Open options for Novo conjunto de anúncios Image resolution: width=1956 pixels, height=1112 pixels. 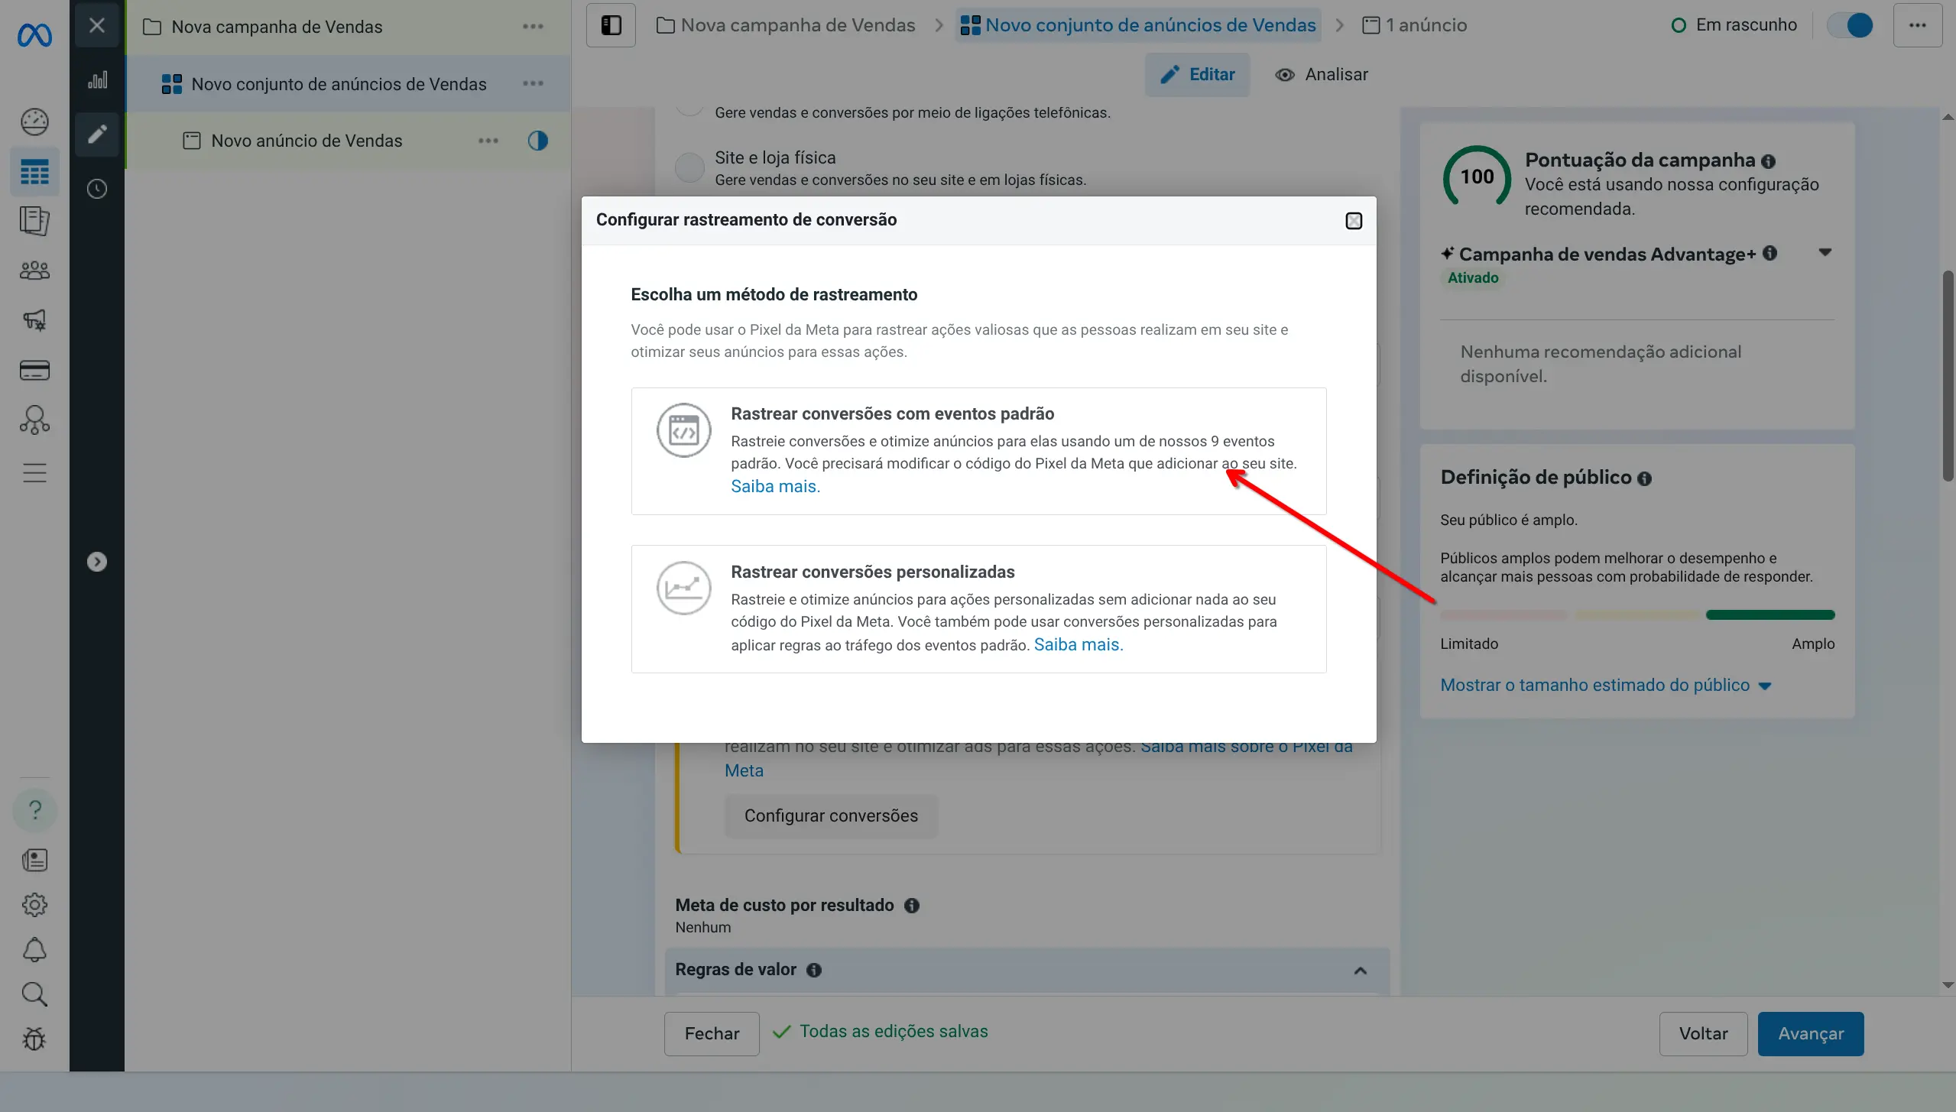pyautogui.click(x=533, y=83)
